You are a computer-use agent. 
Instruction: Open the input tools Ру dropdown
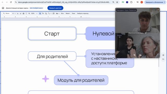pos(58,13)
